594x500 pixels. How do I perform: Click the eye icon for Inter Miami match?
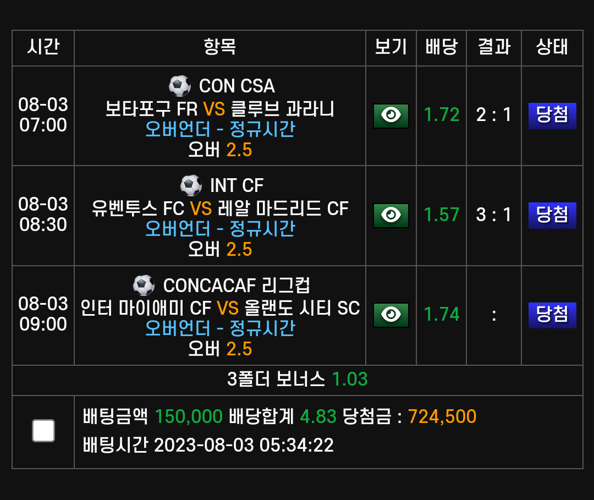391,315
